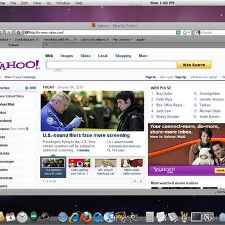This screenshot has height=225, width=225.
Task: Open Firefox from the dock
Action: 86,217
